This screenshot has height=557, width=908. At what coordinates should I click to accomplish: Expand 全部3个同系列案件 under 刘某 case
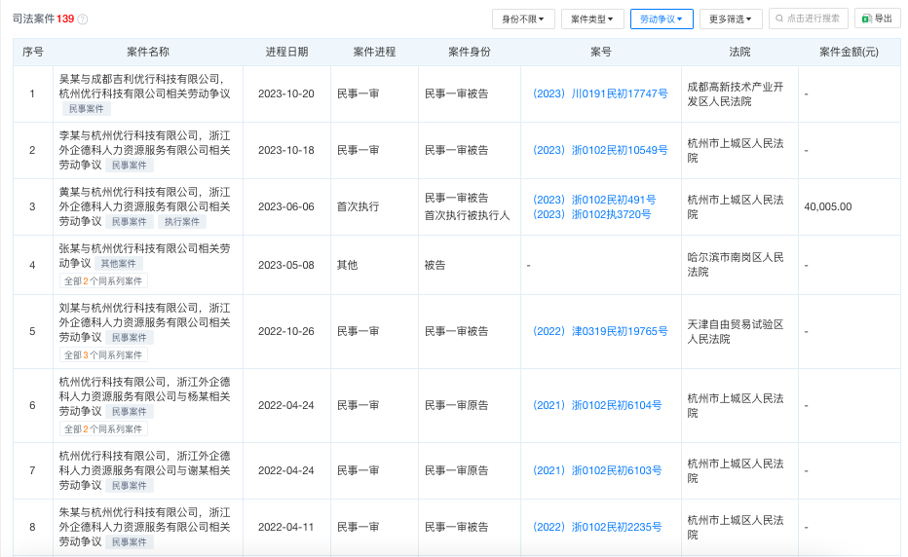[103, 354]
